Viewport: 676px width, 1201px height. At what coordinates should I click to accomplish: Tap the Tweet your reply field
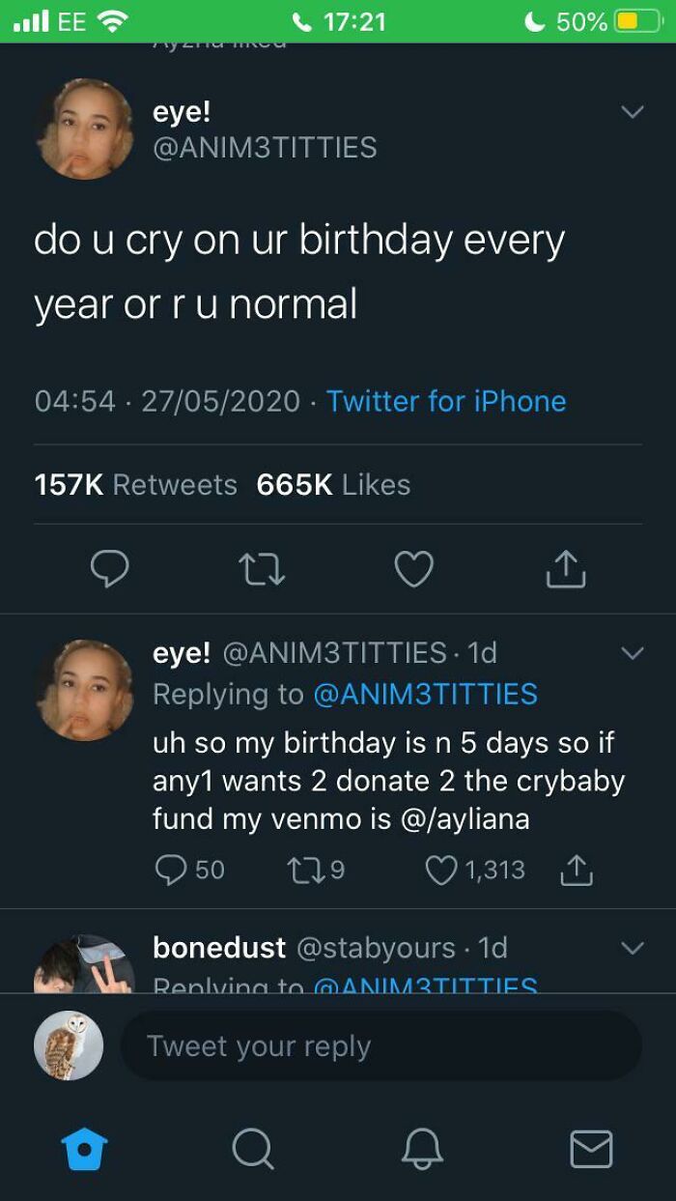pos(380,1045)
